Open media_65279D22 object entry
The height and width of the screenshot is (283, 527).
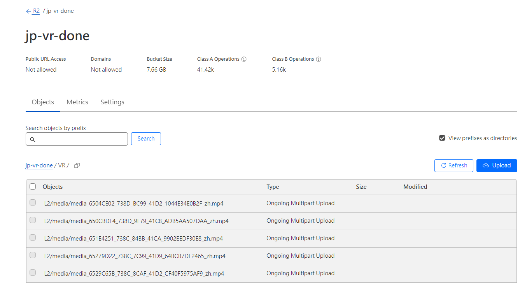(x=135, y=256)
